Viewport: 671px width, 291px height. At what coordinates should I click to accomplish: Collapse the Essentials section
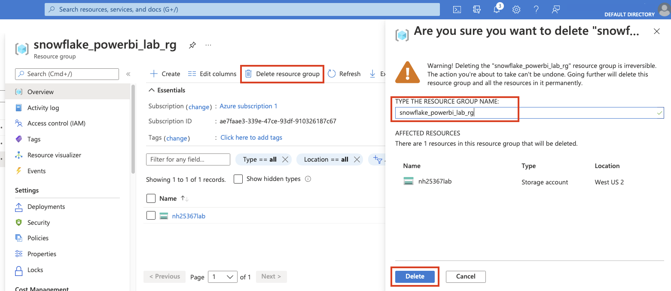151,90
